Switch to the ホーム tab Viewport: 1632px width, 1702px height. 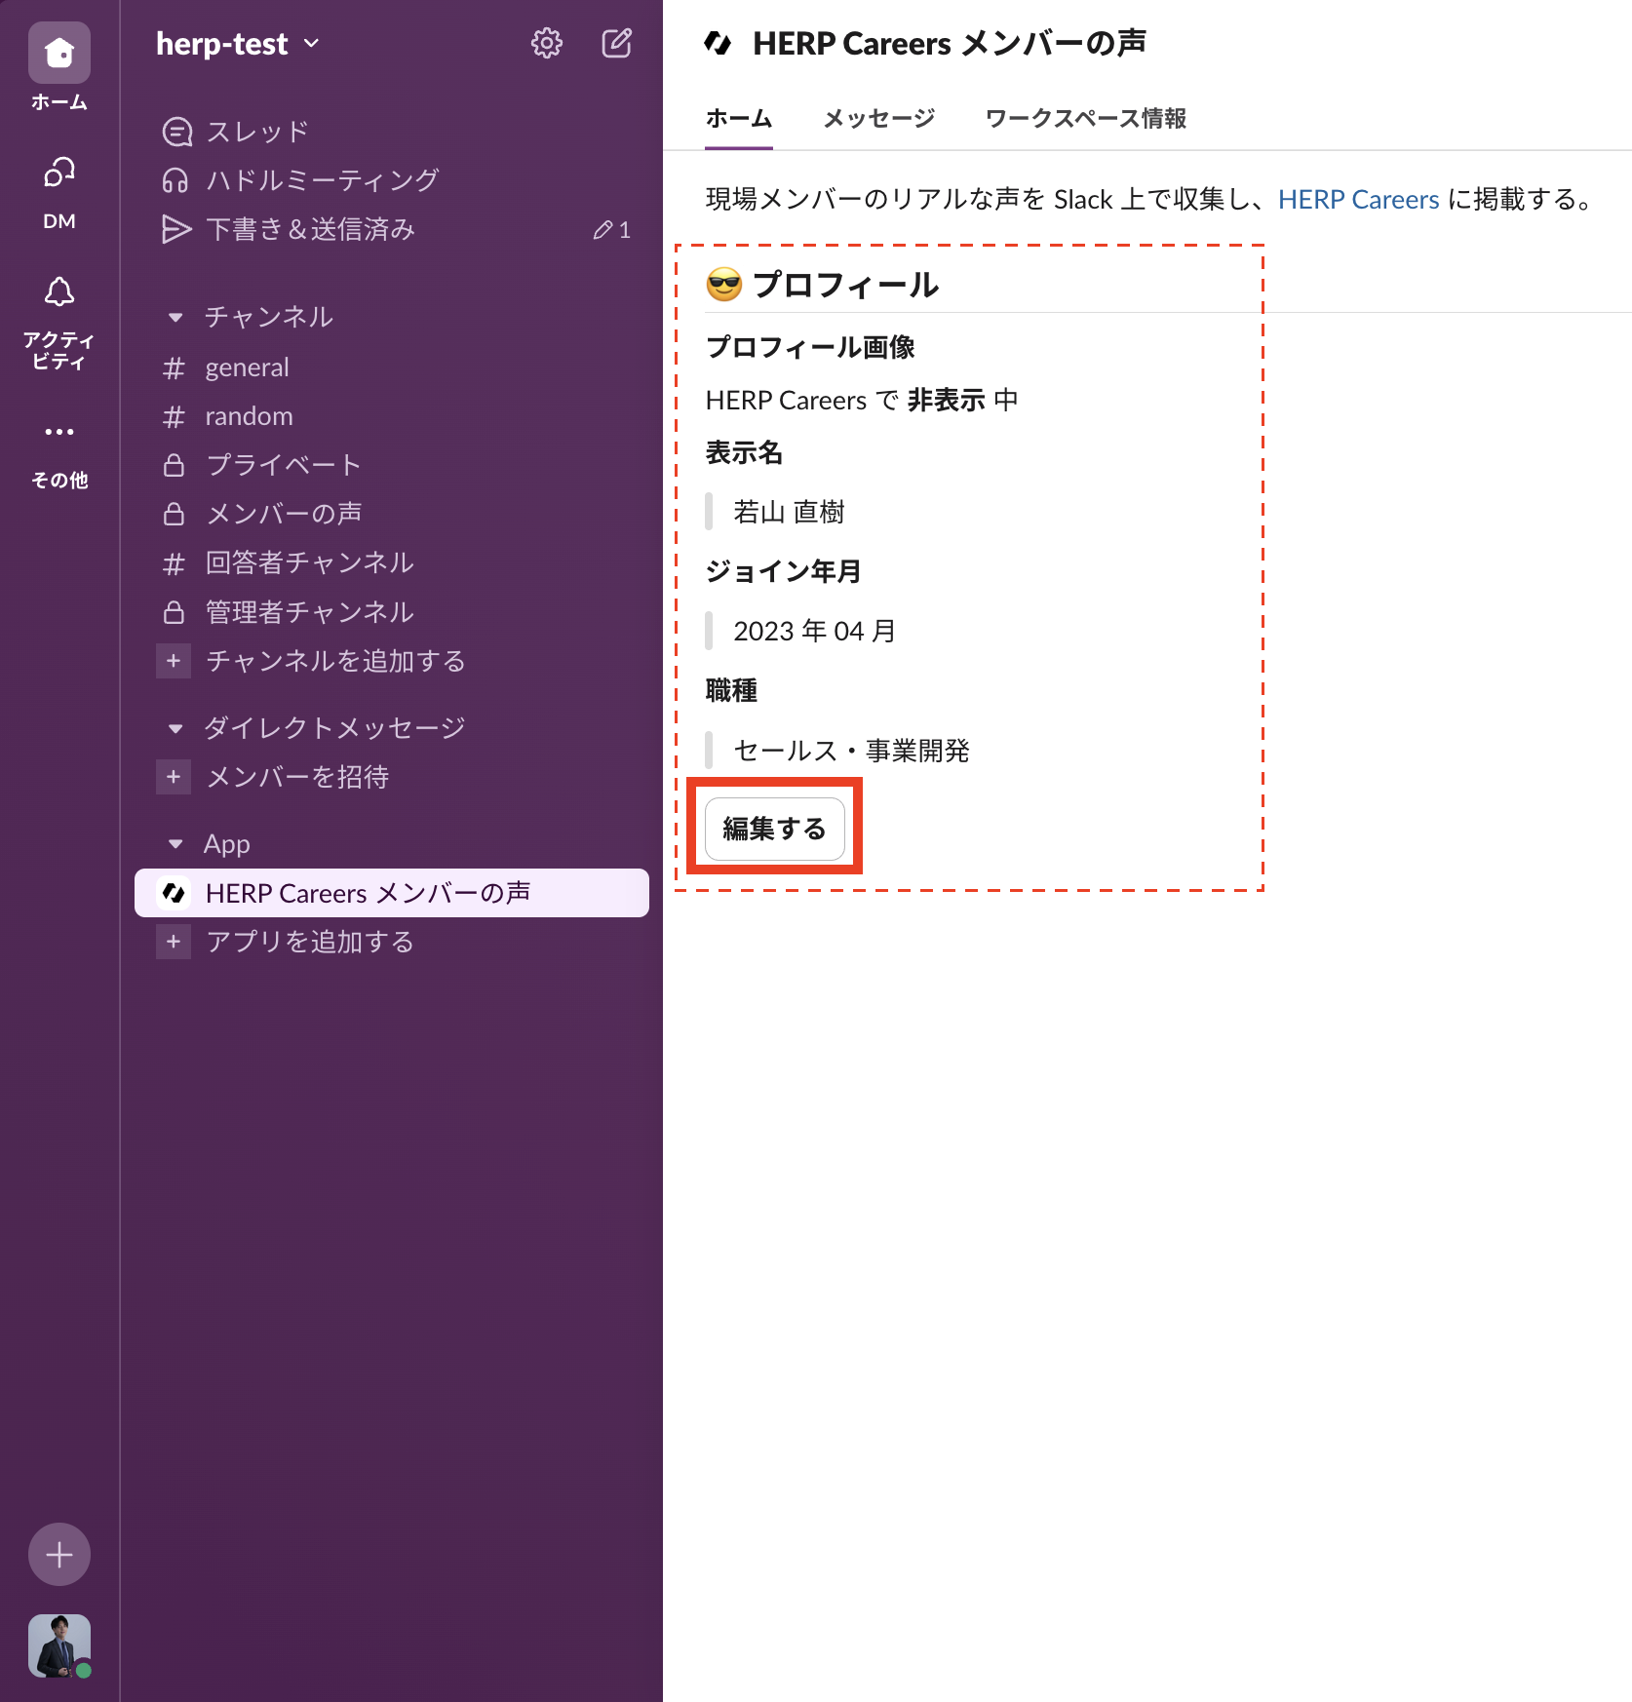coord(739,119)
